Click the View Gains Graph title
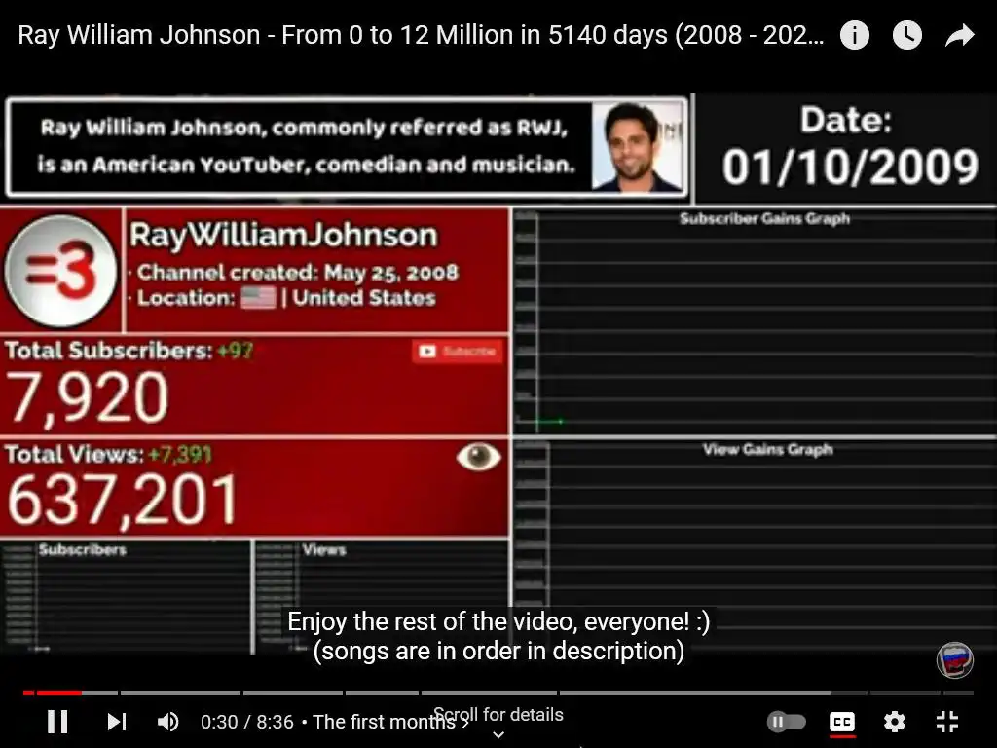 pos(767,450)
